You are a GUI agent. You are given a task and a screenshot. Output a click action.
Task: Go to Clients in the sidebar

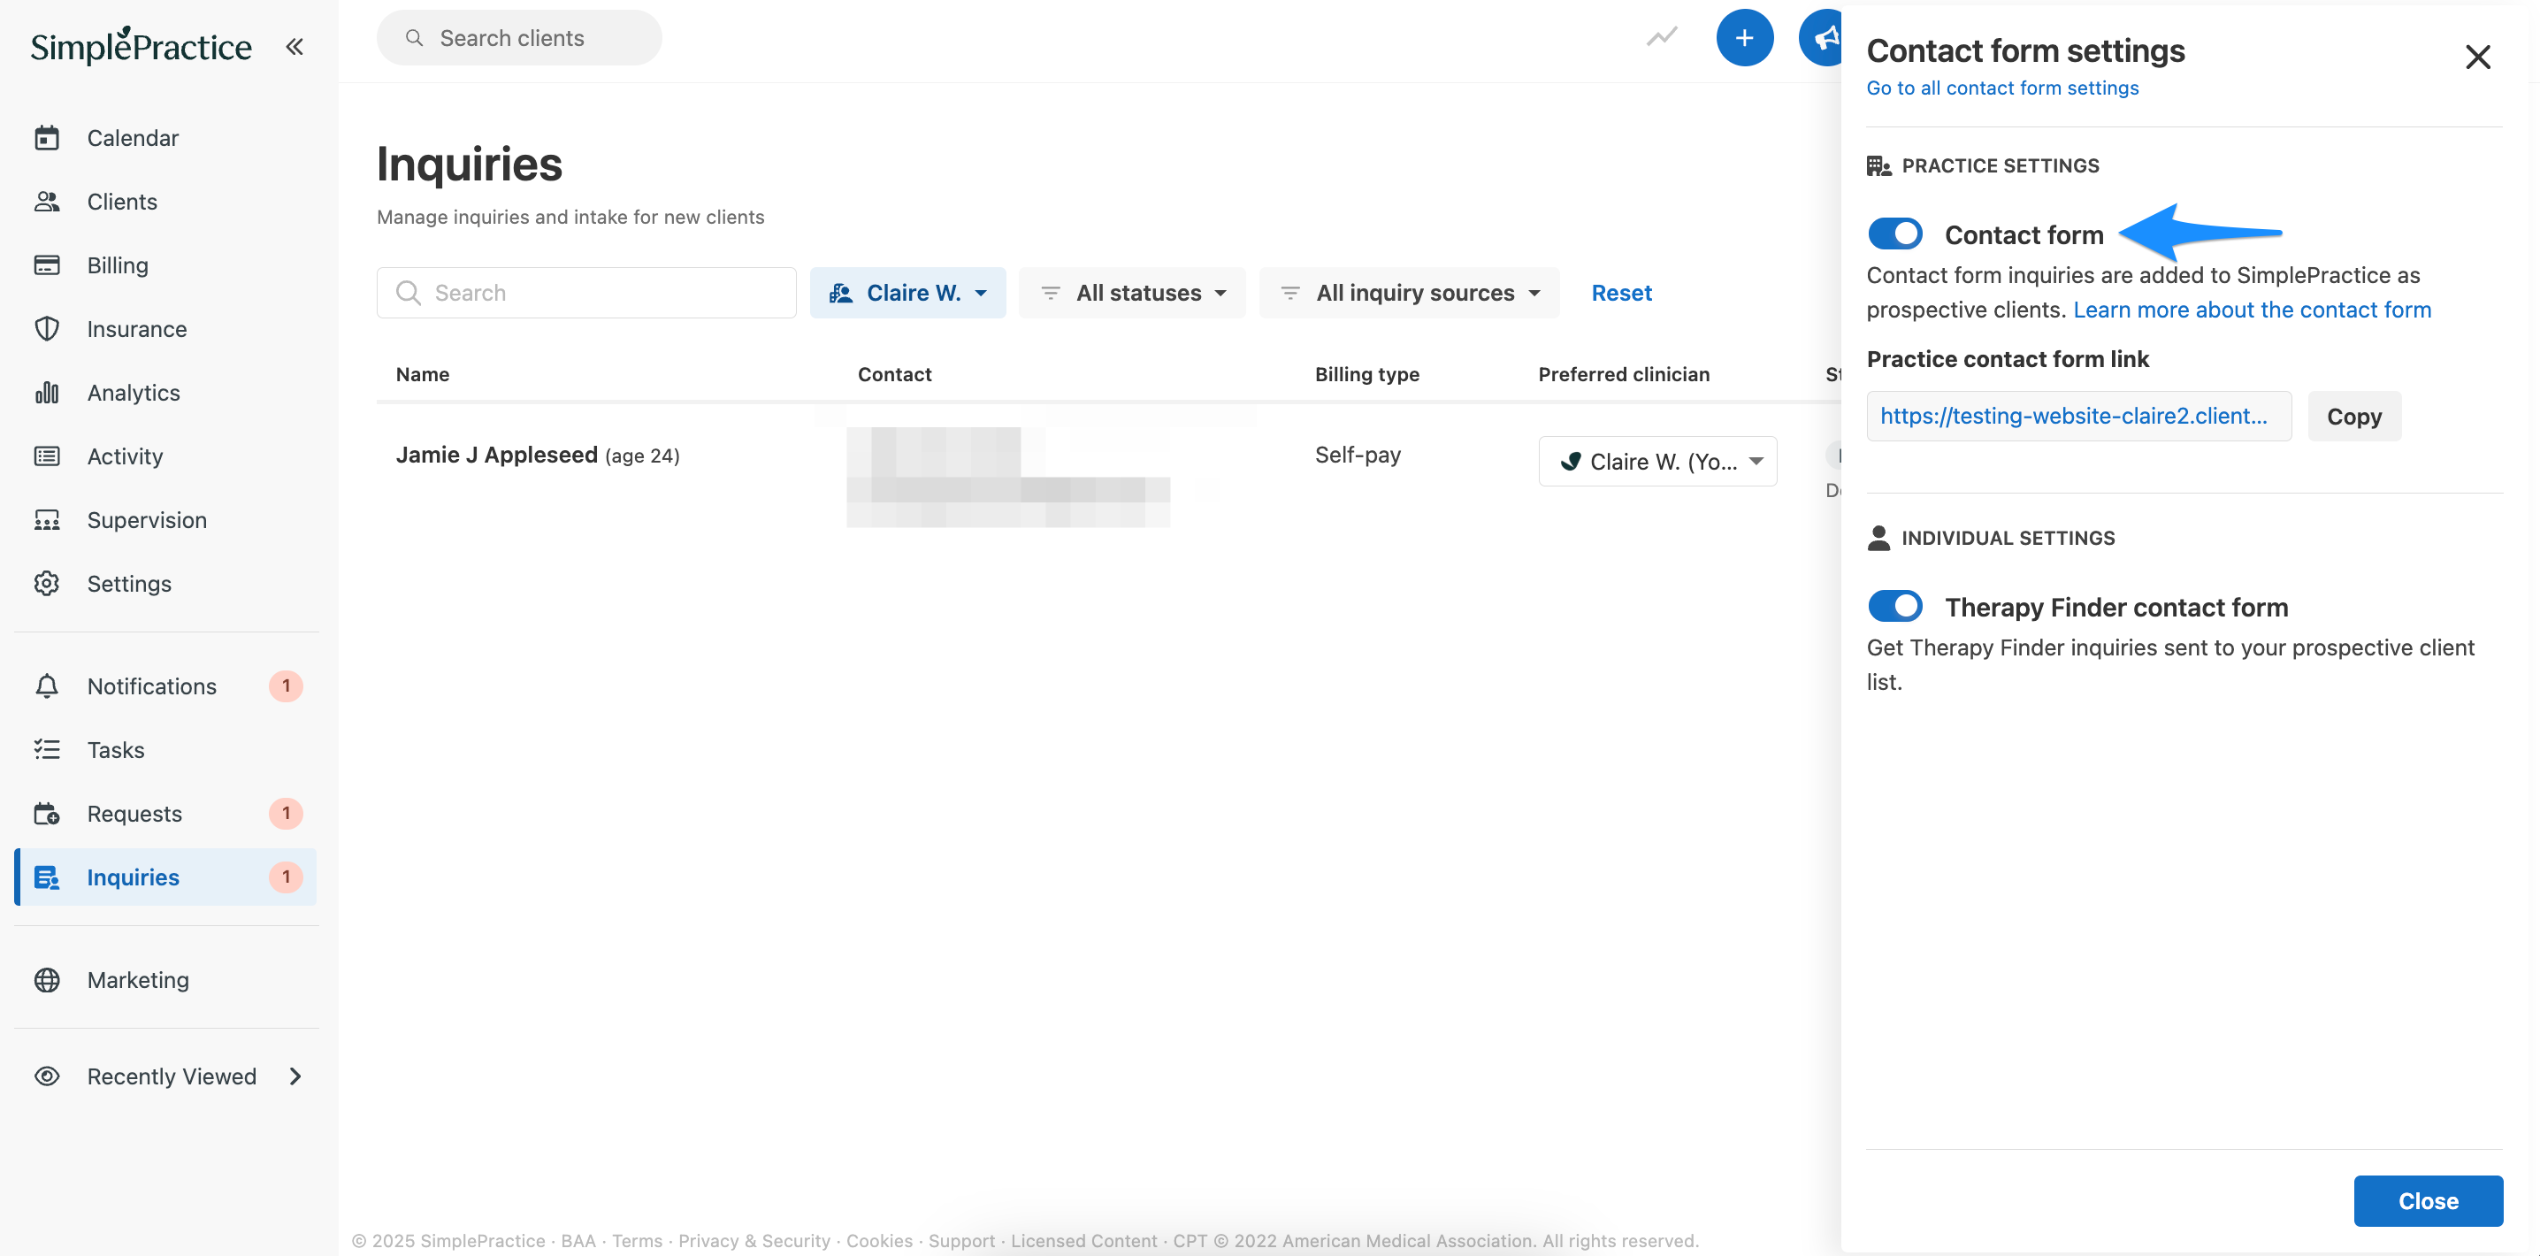click(121, 201)
